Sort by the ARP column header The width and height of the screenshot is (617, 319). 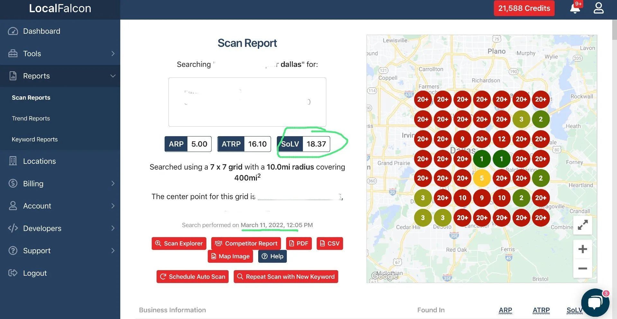tap(505, 310)
